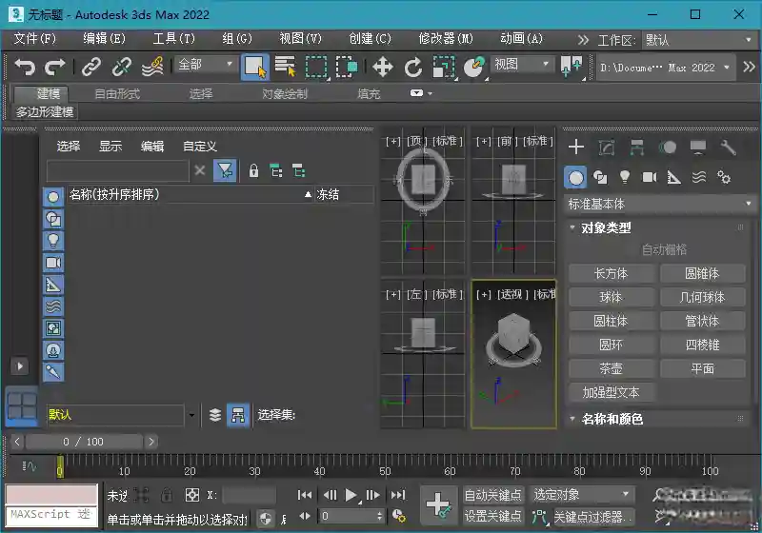This screenshot has width=762, height=533.
Task: Select Lights category in Create panel
Action: tap(625, 178)
